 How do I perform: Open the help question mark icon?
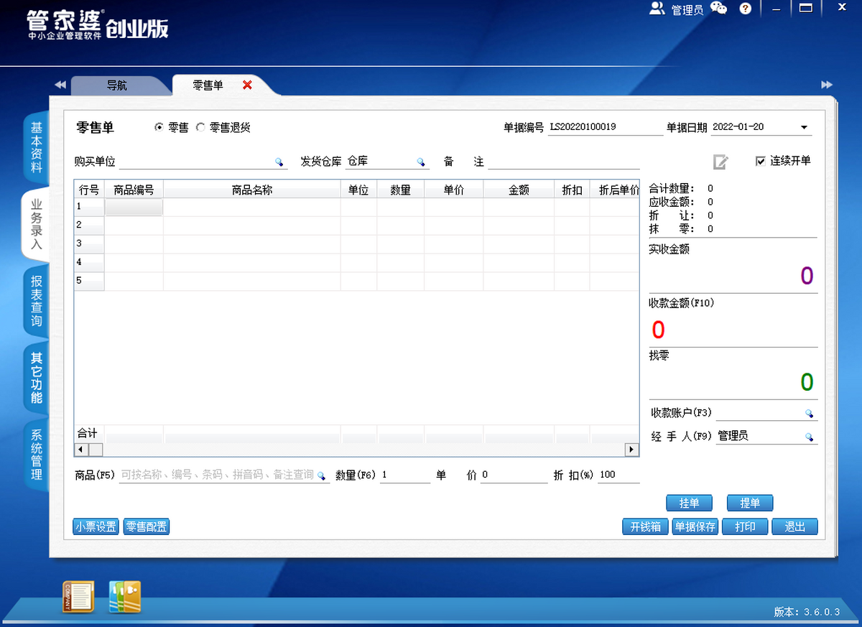[x=746, y=9]
